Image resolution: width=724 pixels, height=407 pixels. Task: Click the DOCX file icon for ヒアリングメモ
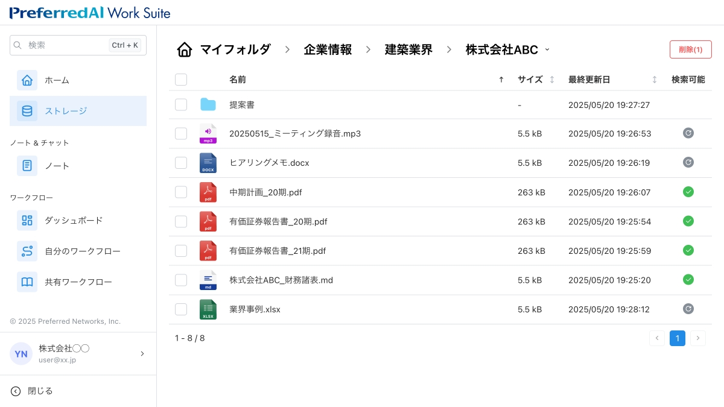coord(208,163)
